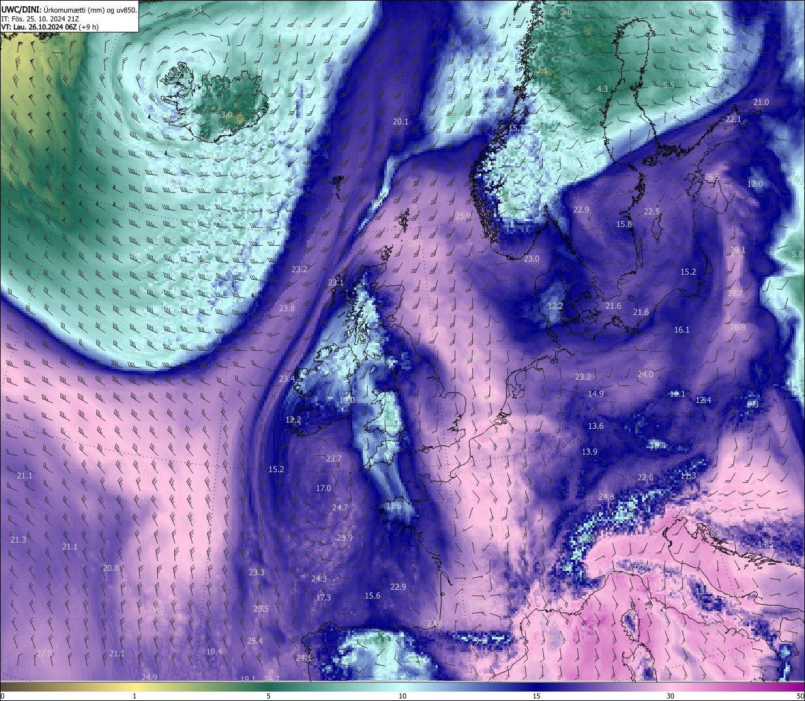The height and width of the screenshot is (701, 805).
Task: Click the map value 24.9
Action: click(149, 677)
